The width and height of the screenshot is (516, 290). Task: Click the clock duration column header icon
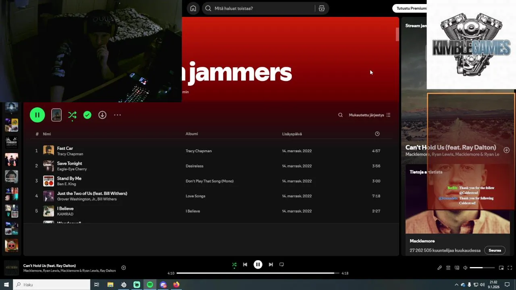(377, 134)
